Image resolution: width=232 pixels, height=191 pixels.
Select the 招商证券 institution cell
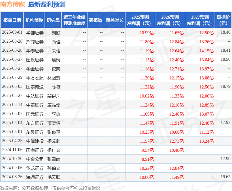tap(35, 42)
